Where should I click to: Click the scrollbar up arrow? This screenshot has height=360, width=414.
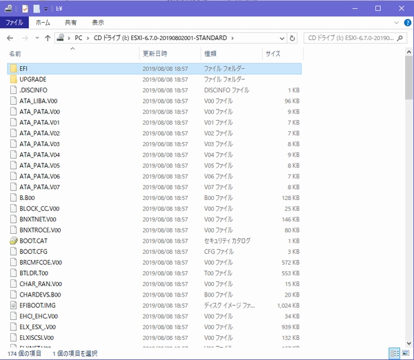[x=409, y=52]
